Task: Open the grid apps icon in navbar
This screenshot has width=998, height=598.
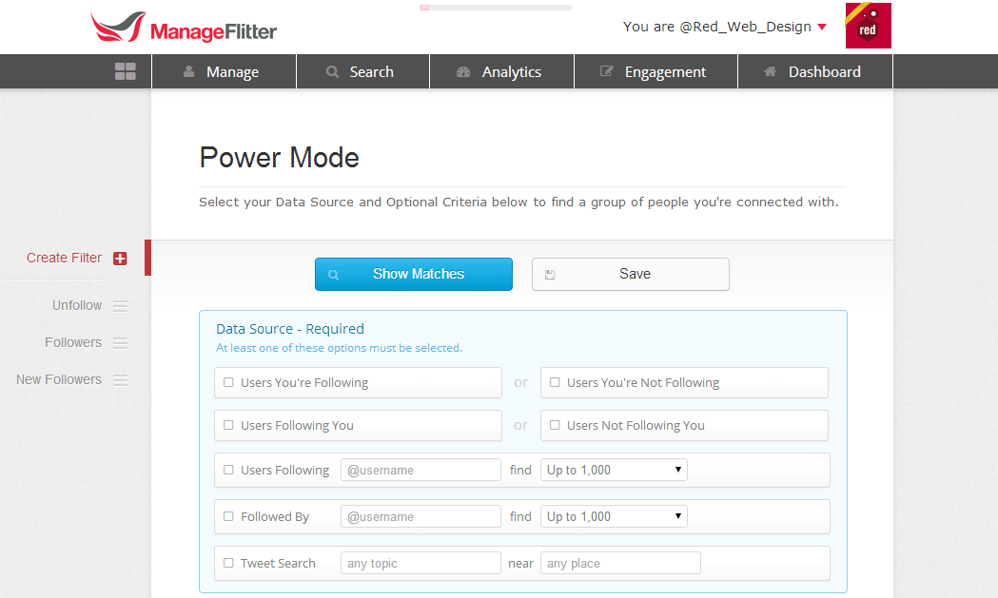Action: pyautogui.click(x=126, y=71)
